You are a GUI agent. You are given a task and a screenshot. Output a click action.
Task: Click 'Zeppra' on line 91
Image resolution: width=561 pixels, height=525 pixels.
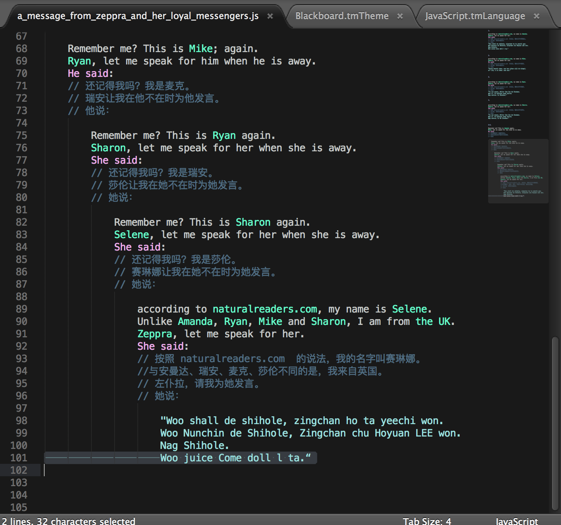pos(154,334)
